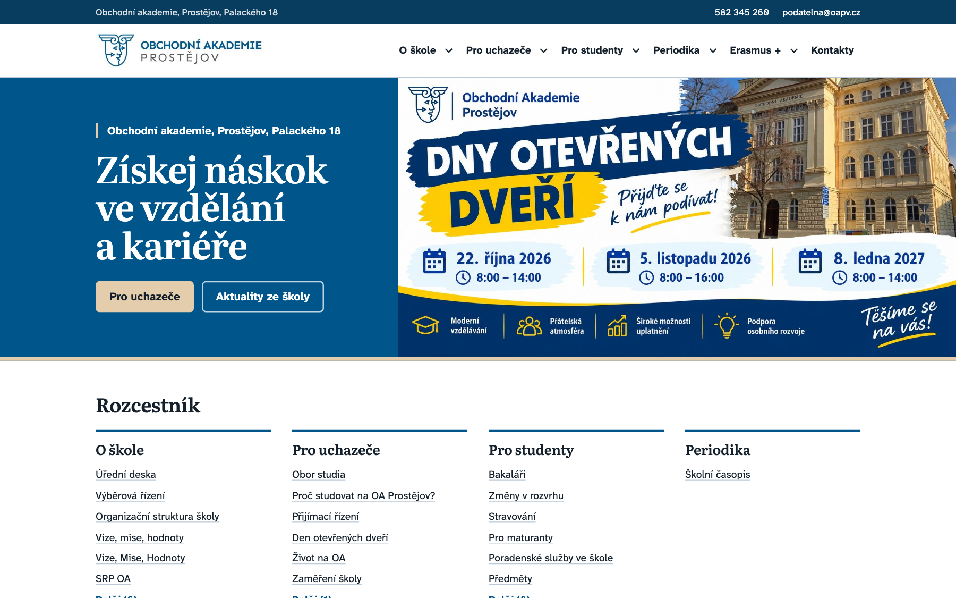The width and height of the screenshot is (956, 598).
Task: Open the Život na OA link
Action: tap(319, 558)
